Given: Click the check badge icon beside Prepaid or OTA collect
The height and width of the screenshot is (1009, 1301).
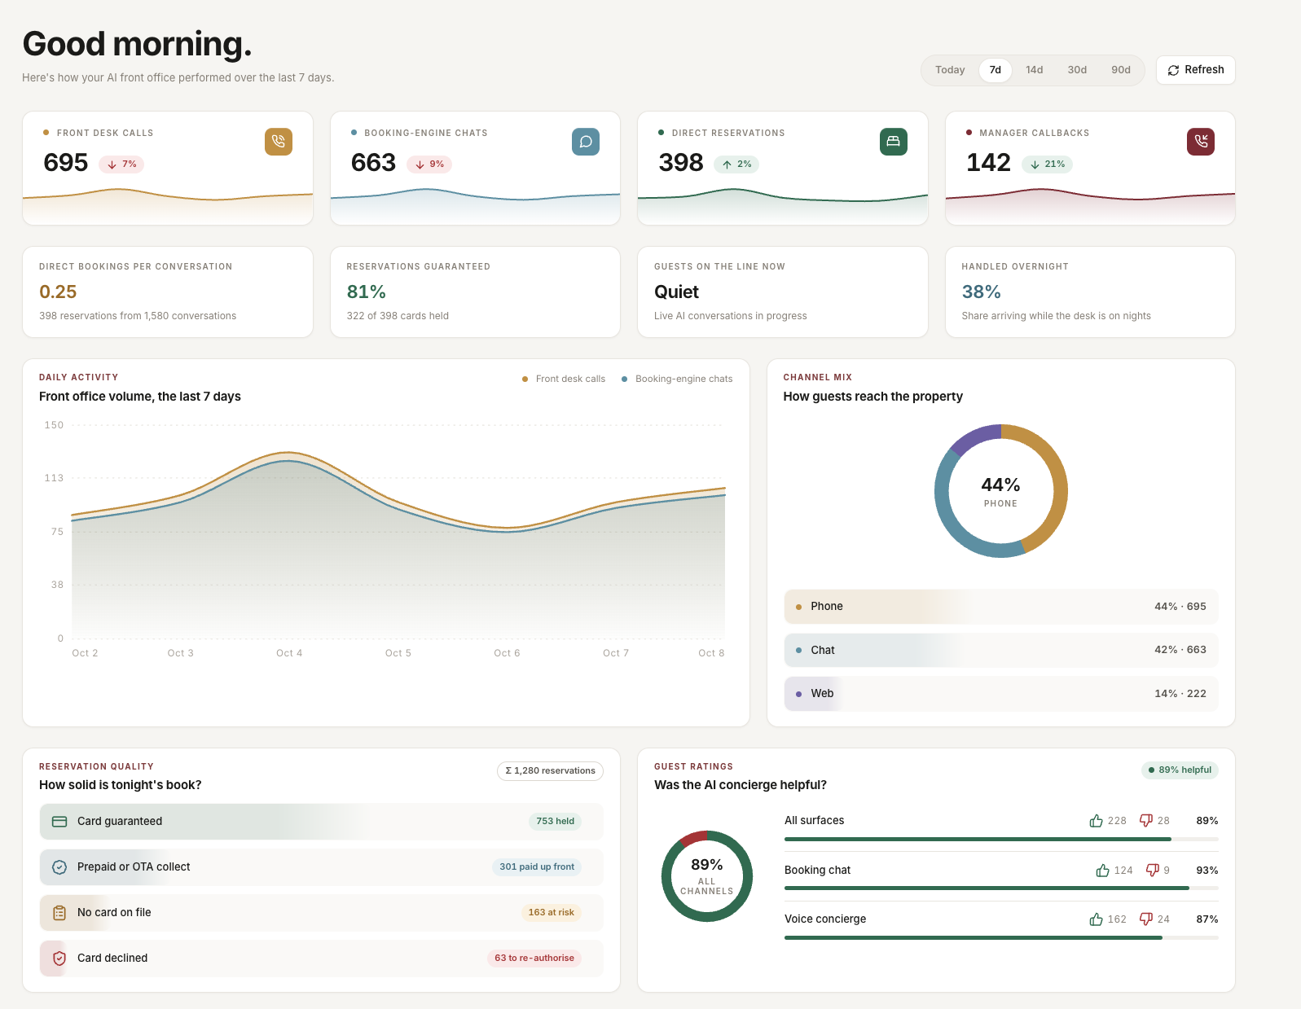Looking at the screenshot, I should pyautogui.click(x=59, y=867).
